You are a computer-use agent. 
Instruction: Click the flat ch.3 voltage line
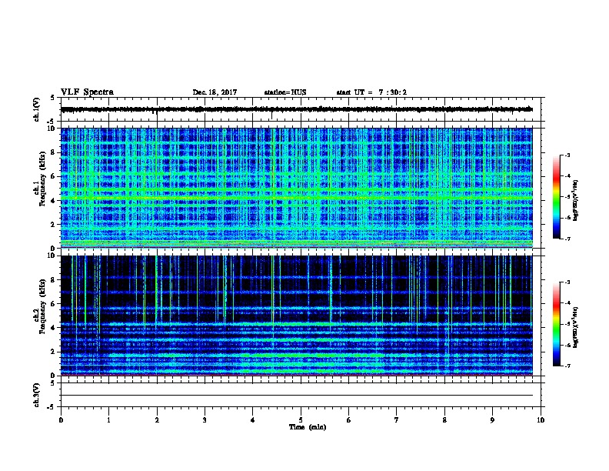tap(297, 396)
